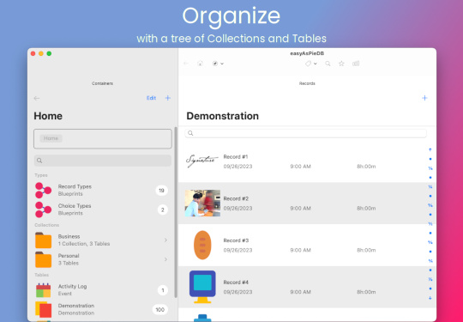The image size is (463, 322).
Task: Jump to top with index up arrow
Action: coord(430,150)
